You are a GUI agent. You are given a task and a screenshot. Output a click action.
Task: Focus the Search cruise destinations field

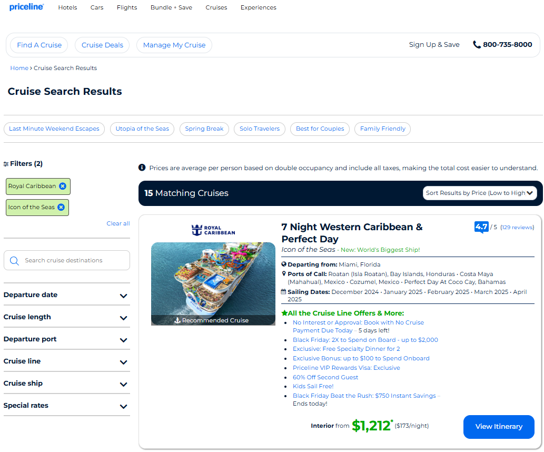[x=67, y=260]
